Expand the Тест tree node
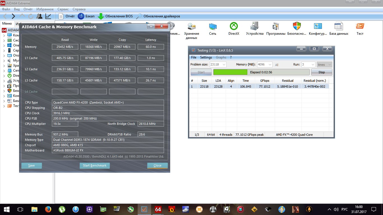 click(x=4, y=106)
